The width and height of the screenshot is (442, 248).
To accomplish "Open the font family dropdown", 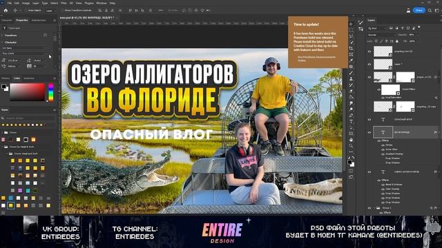I will pyautogui.click(x=24, y=48).
